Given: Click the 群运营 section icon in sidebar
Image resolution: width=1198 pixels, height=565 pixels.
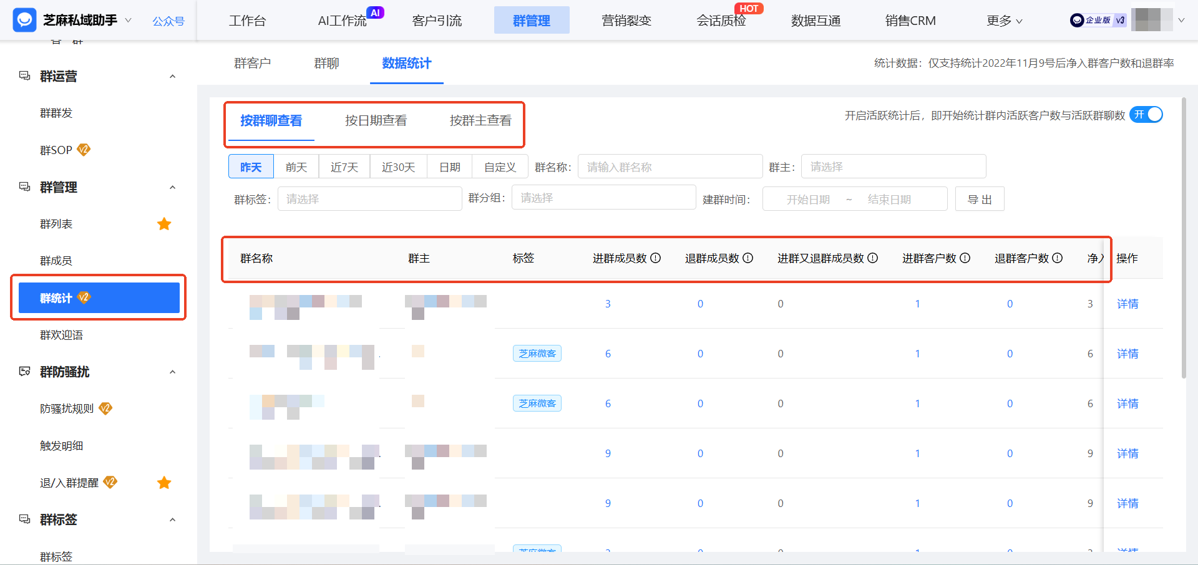Looking at the screenshot, I should [25, 75].
